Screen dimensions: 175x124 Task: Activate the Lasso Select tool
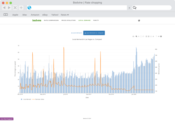pos(143,36)
